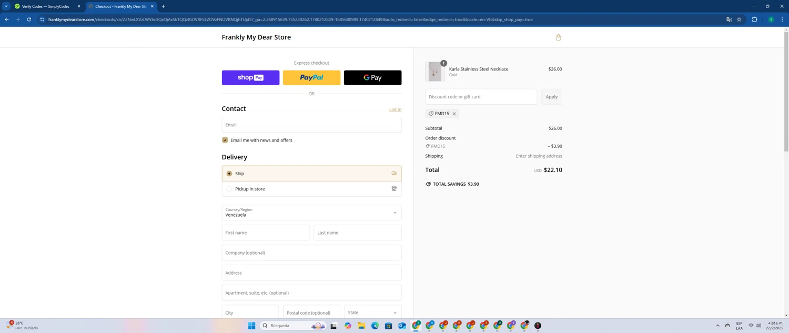
Task: Open File Explorer from taskbar
Action: coord(361,326)
